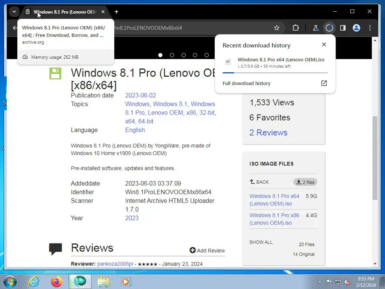Jump to the 2 Reviews link
Image resolution: width=385 pixels, height=289 pixels.
coord(268,132)
